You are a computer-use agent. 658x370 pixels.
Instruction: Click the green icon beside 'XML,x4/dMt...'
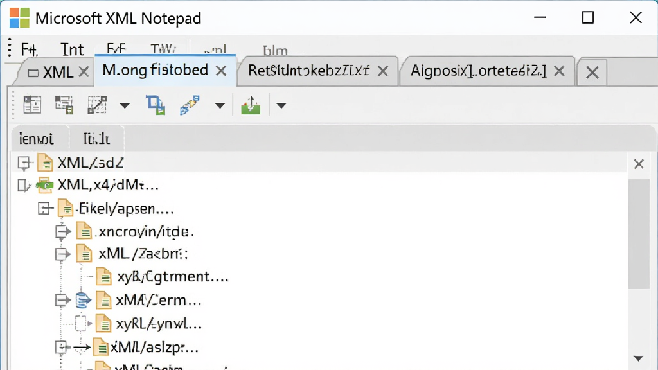pyautogui.click(x=44, y=185)
